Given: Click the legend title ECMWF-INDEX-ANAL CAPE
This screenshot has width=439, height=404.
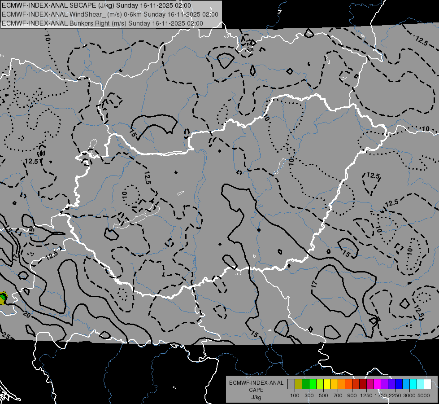Looking at the screenshot, I should tap(256, 386).
